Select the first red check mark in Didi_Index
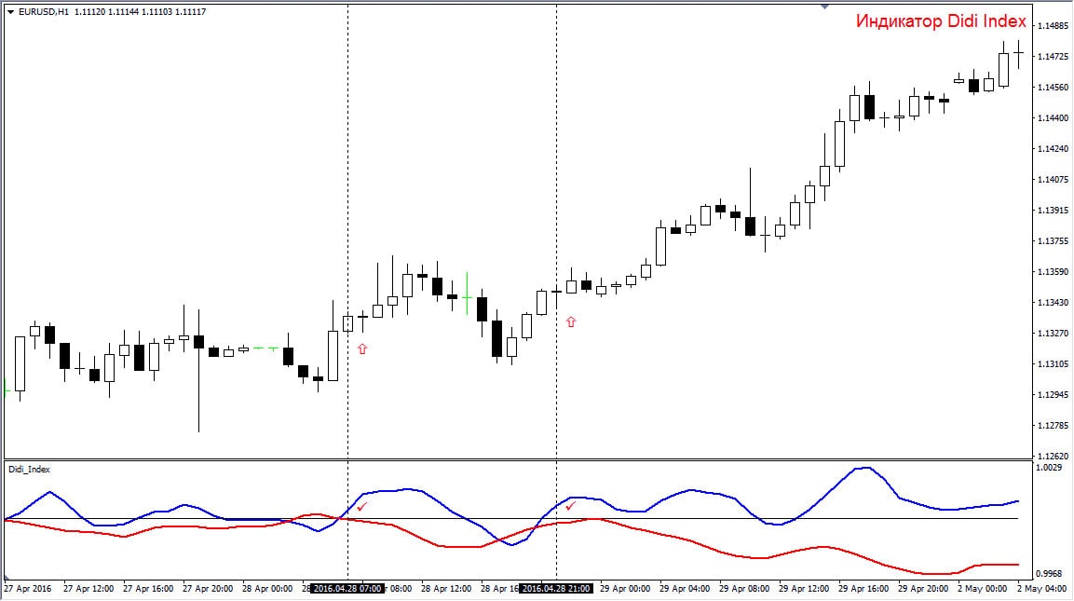1074x601 pixels. [361, 506]
